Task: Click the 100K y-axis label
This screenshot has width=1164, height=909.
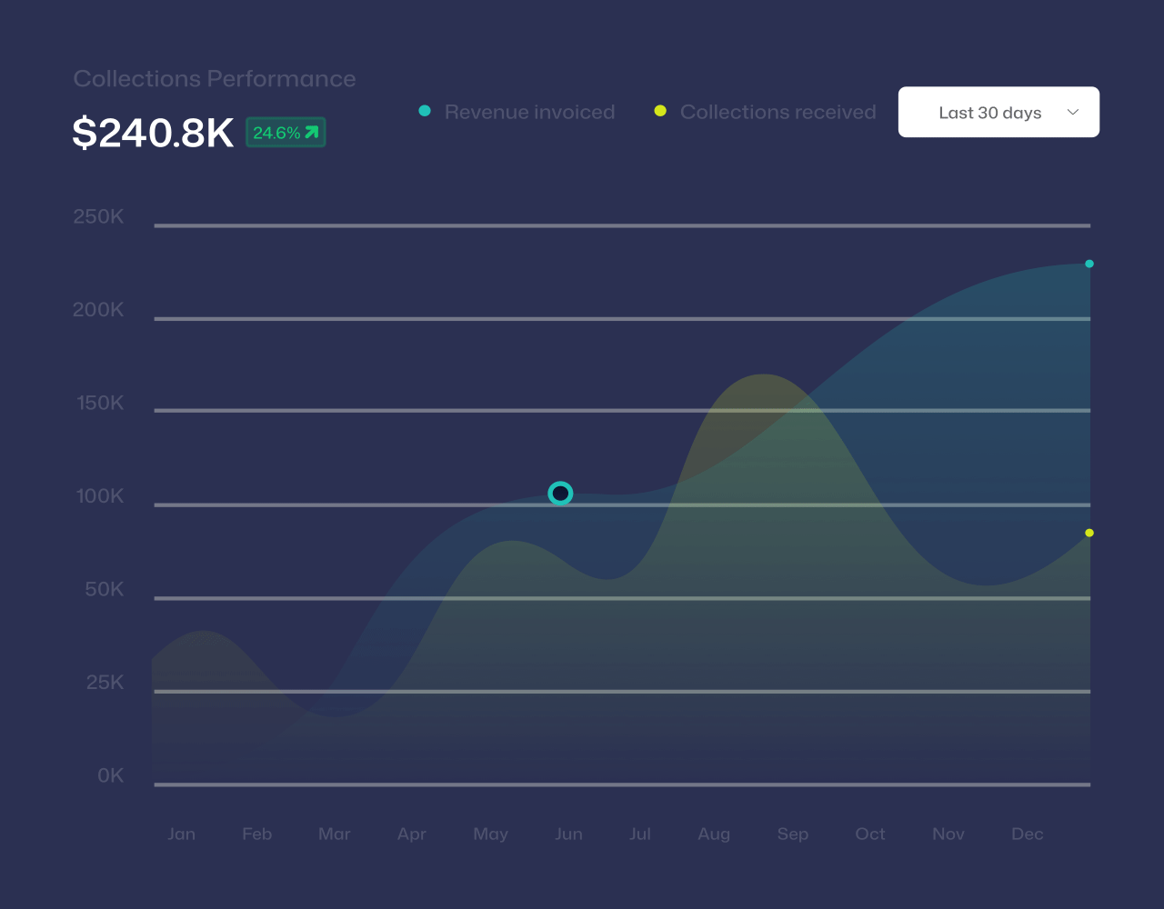Action: [x=99, y=496]
